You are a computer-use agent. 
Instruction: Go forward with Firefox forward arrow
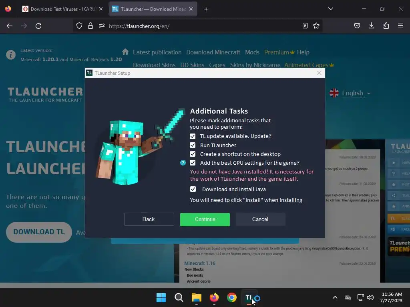point(24,26)
